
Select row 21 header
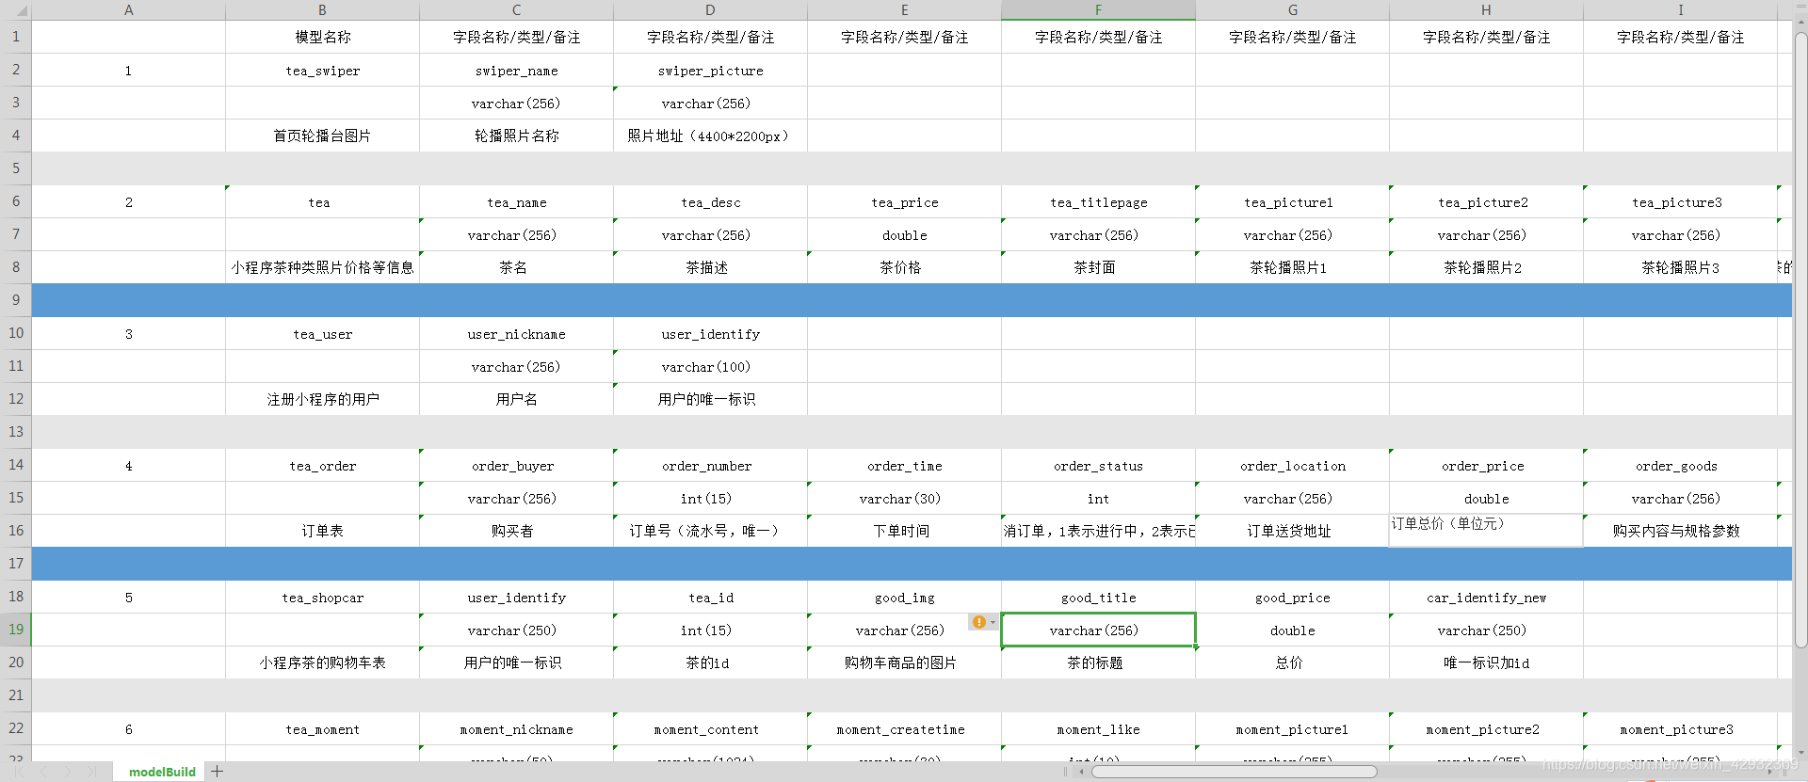click(16, 695)
